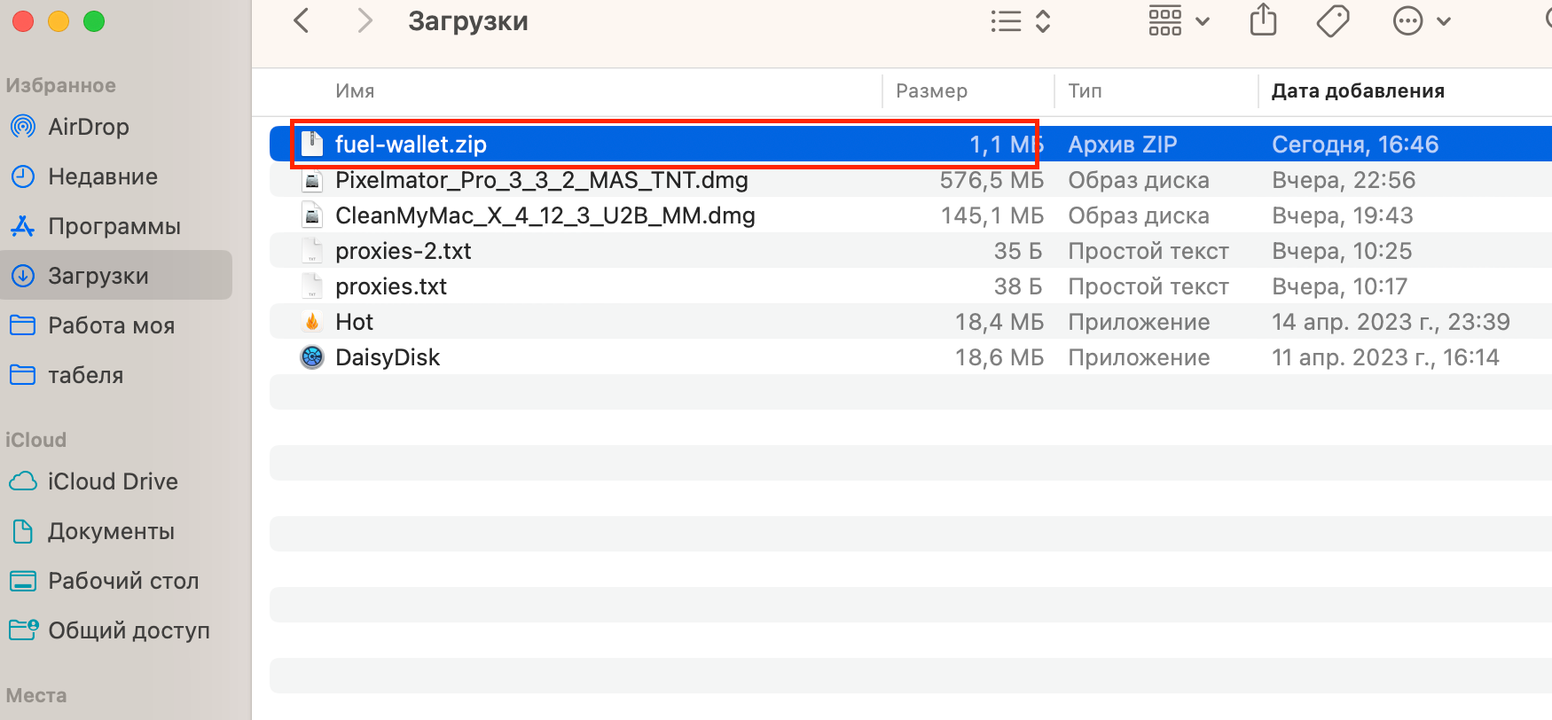Open Программы in the sidebar
The width and height of the screenshot is (1552, 720).
pyautogui.click(x=116, y=226)
